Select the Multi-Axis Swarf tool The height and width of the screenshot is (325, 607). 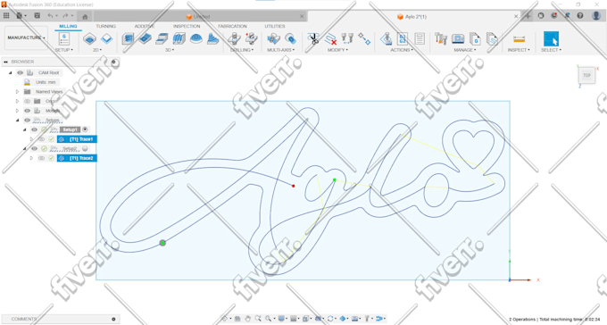(x=273, y=38)
